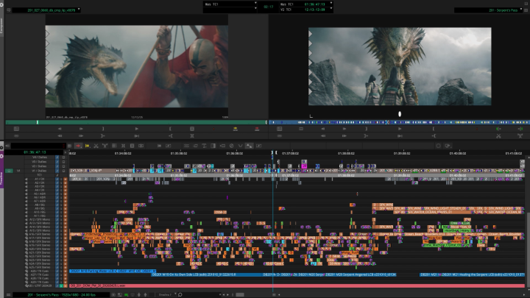Add a marker in source monitor
This screenshot has width=530, height=298.
coord(213,129)
